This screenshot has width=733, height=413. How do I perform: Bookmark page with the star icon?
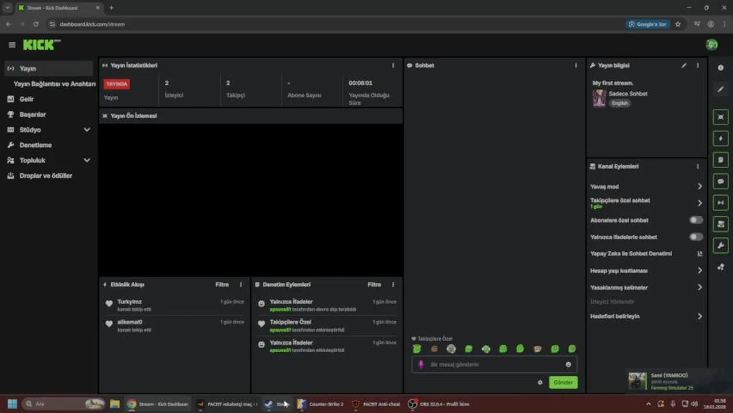click(678, 24)
